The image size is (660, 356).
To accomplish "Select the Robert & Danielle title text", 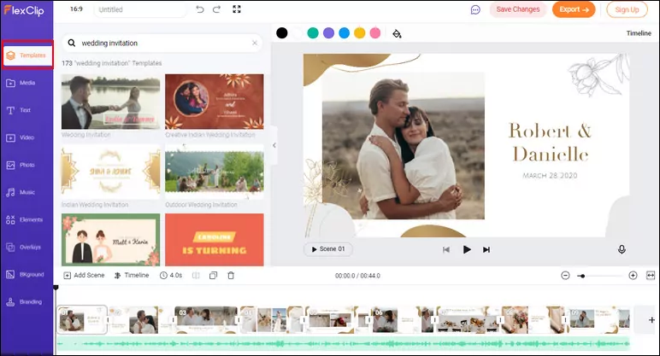I will pyautogui.click(x=550, y=143).
